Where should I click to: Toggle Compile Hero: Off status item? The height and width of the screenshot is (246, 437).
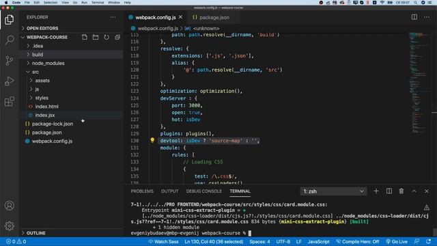coord(358,241)
